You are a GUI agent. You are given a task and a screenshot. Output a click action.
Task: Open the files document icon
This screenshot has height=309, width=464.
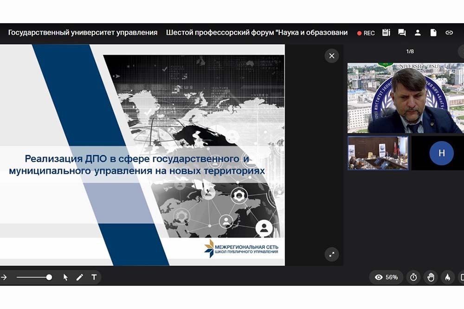pyautogui.click(x=433, y=32)
